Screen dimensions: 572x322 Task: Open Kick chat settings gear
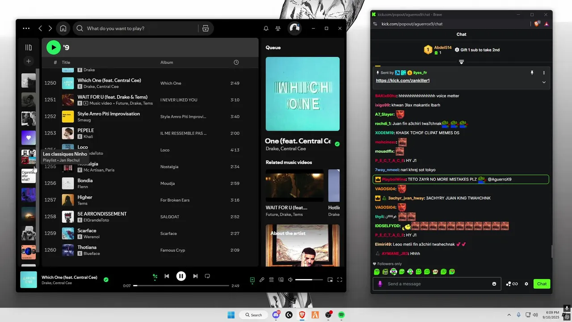[x=526, y=284]
